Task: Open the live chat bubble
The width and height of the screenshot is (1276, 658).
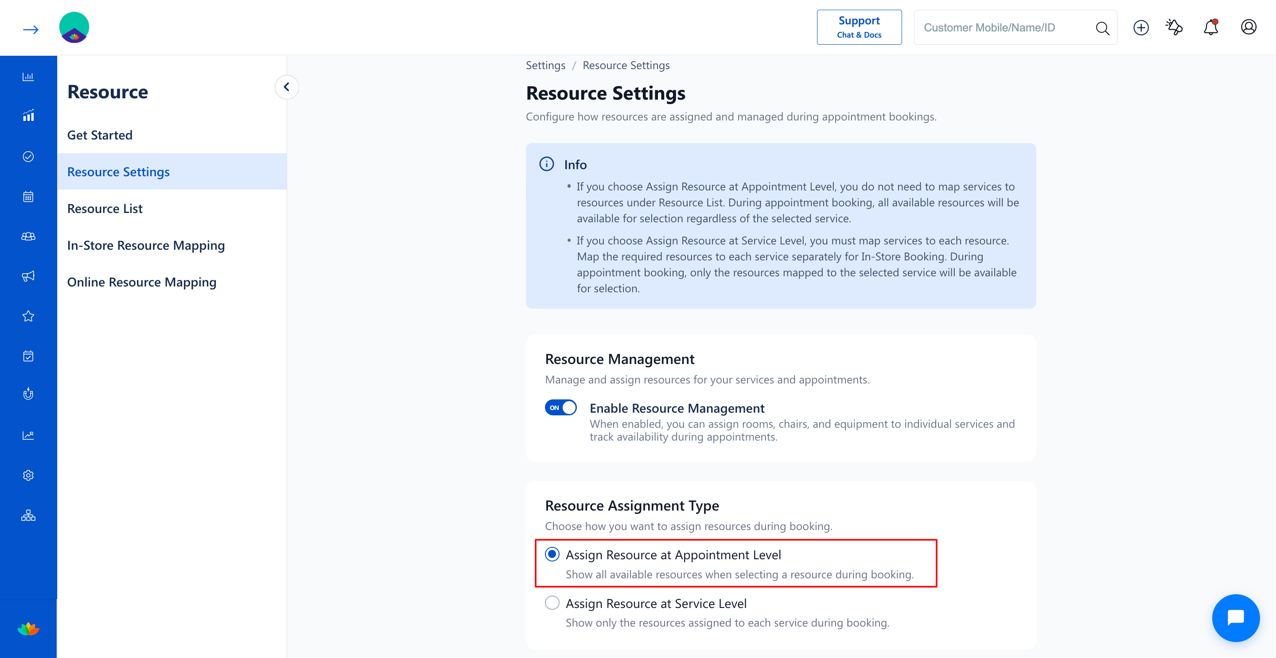Action: pyautogui.click(x=1235, y=617)
